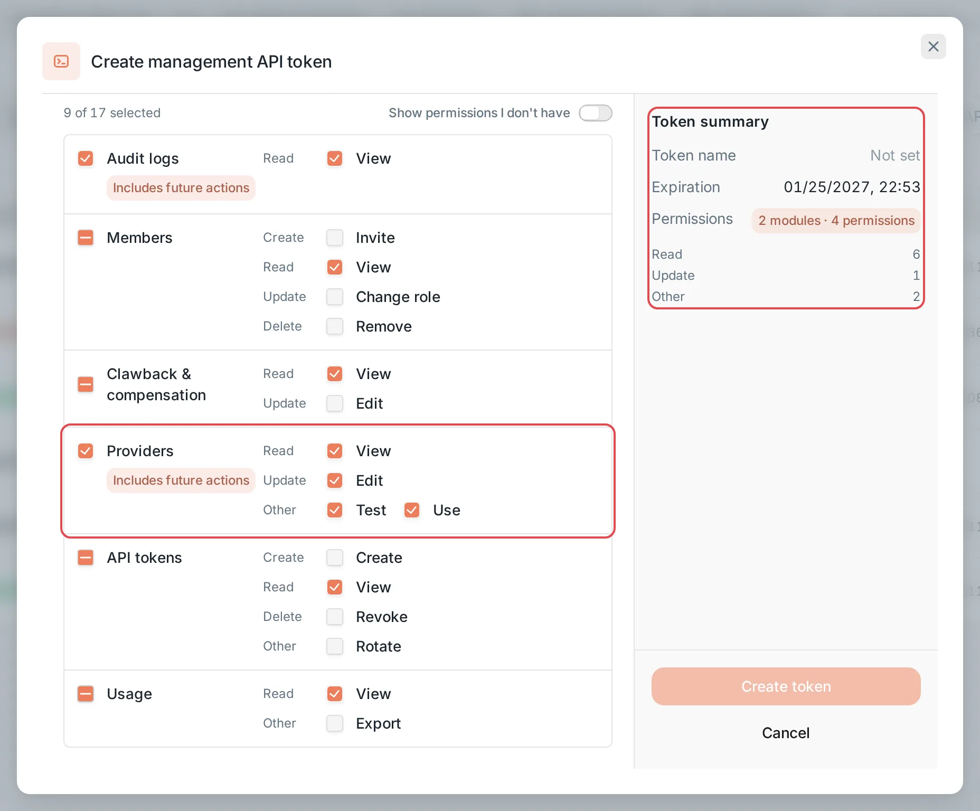Toggle the API tokens module checkbox

[86, 558]
